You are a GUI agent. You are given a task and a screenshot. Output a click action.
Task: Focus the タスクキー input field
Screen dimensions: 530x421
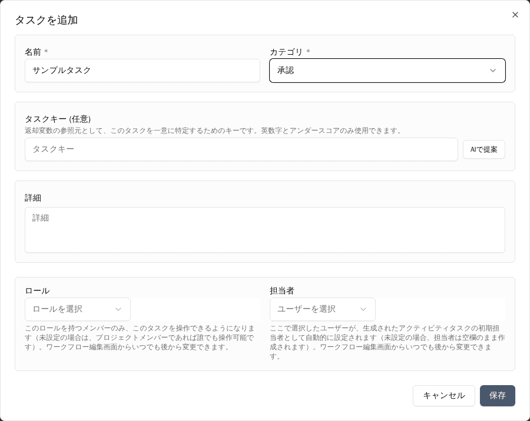(x=241, y=149)
